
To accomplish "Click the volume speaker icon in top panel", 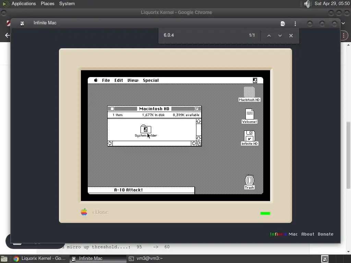I will pos(307,4).
